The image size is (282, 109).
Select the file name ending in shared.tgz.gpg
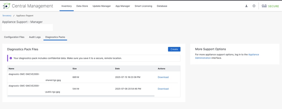[35, 77]
